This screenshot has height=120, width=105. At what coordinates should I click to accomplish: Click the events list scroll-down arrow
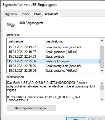[x=102, y=71]
